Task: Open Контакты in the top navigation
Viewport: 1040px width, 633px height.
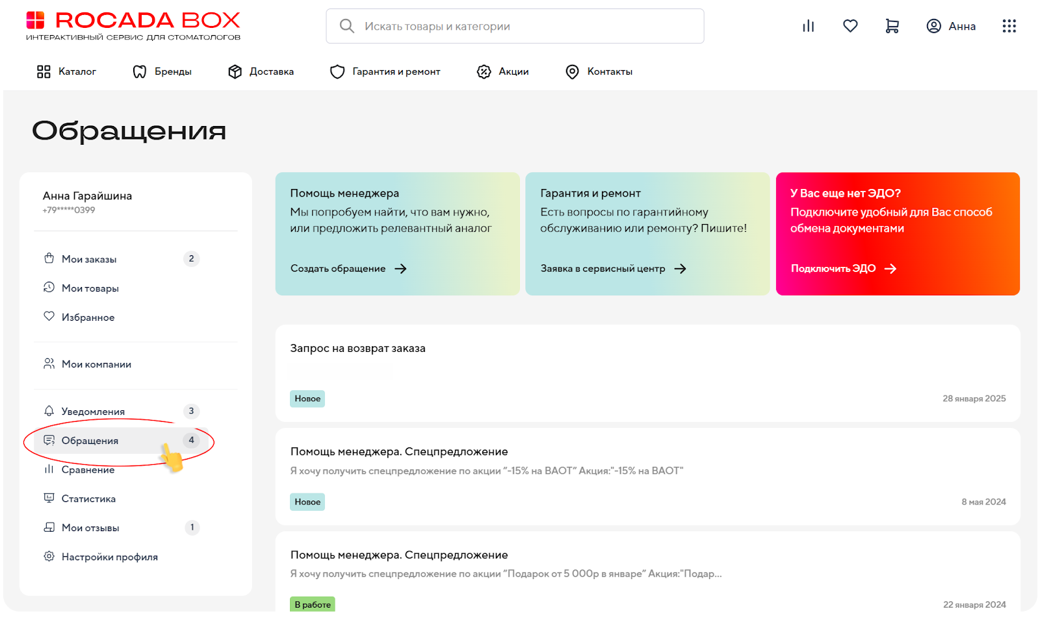Action: click(610, 71)
